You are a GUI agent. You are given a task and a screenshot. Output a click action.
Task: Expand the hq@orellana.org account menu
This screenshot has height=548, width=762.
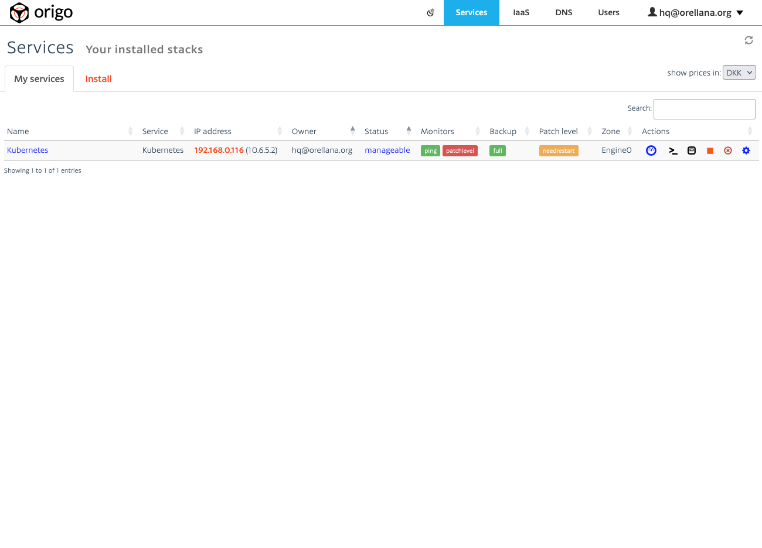(x=695, y=12)
